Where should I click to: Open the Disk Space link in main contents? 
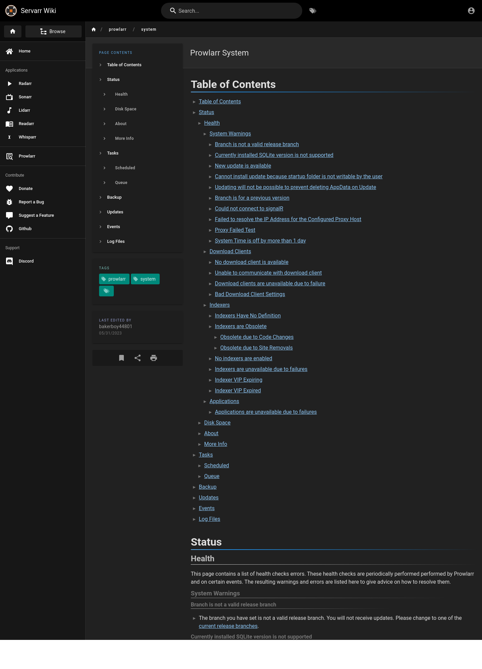[217, 423]
